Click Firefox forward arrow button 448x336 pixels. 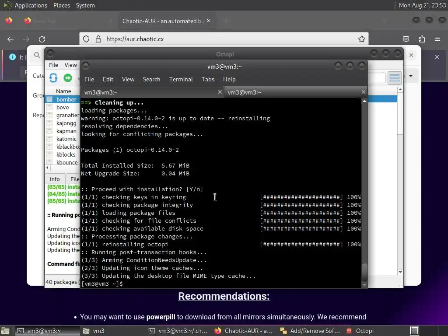(26, 39)
